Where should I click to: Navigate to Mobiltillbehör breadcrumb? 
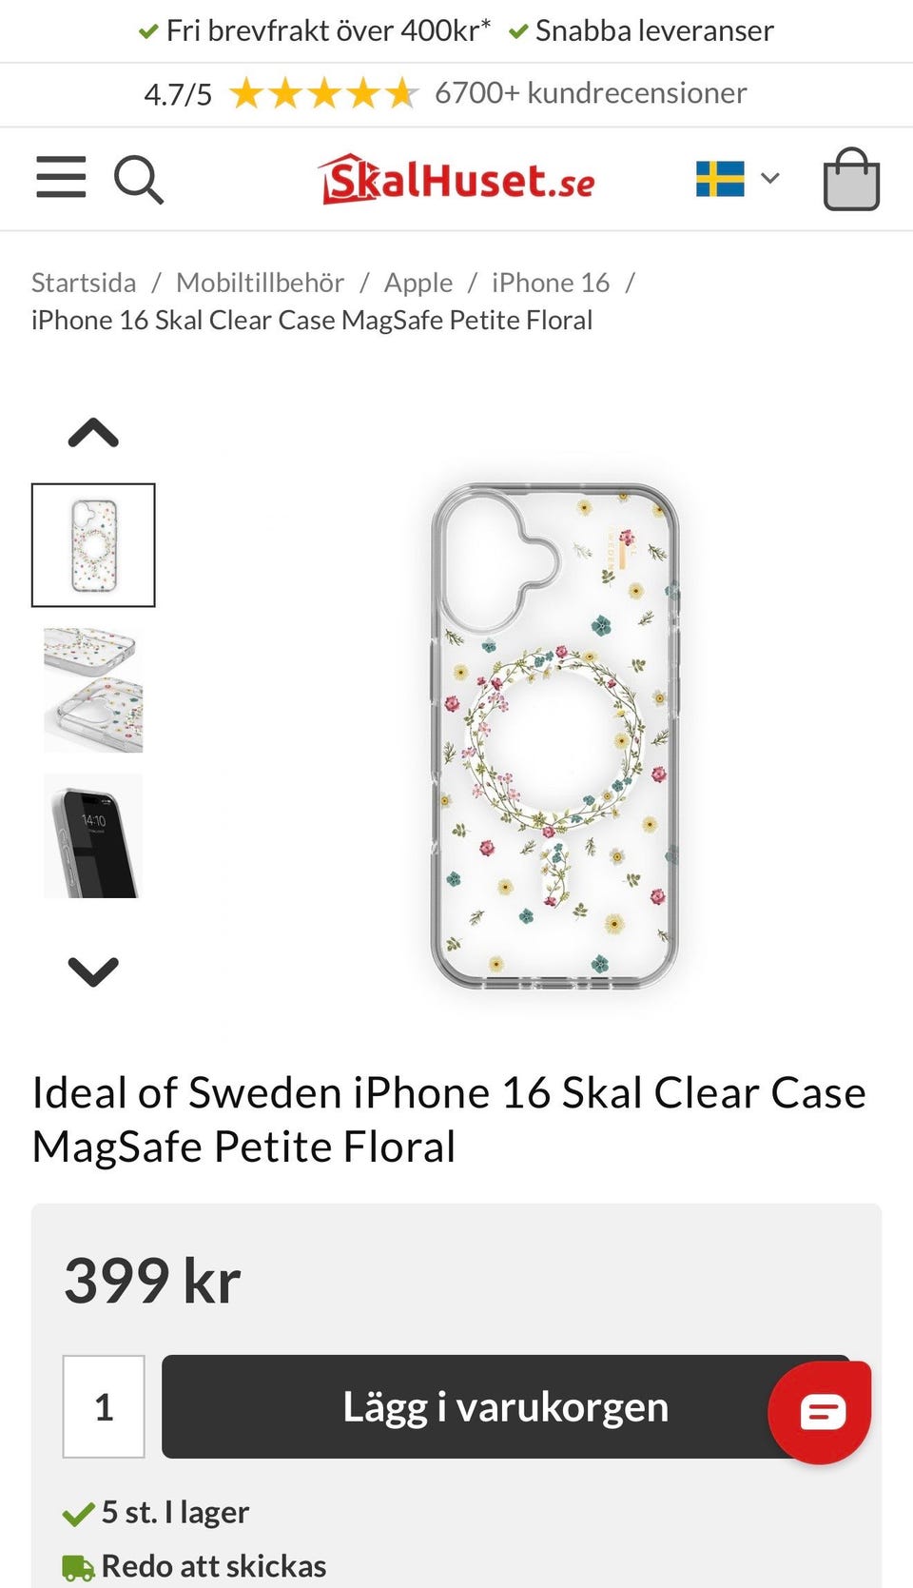pyautogui.click(x=260, y=283)
